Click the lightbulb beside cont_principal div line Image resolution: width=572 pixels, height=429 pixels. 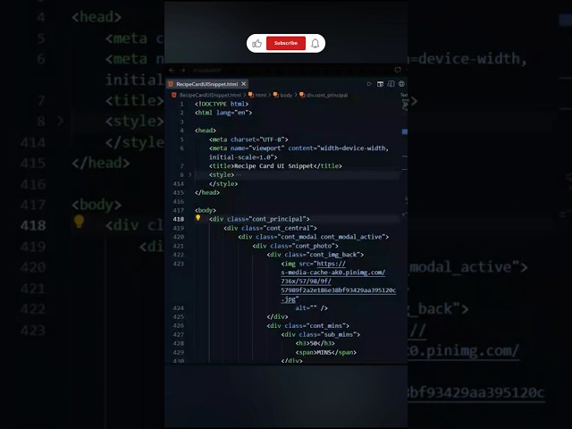pyautogui.click(x=198, y=218)
